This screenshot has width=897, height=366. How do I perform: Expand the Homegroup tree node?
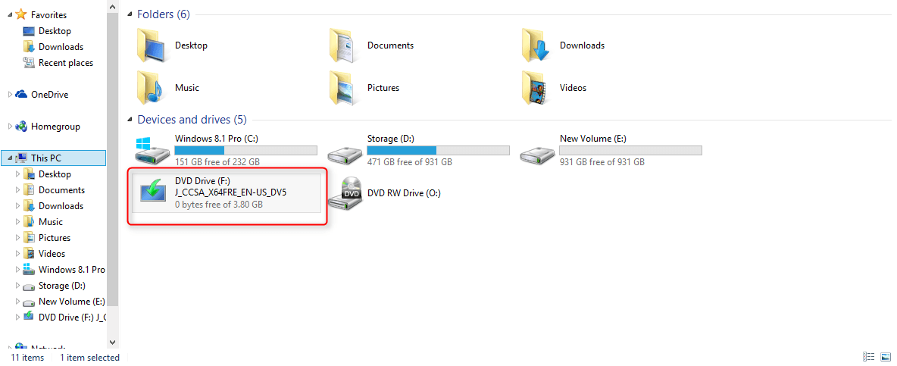click(x=10, y=127)
